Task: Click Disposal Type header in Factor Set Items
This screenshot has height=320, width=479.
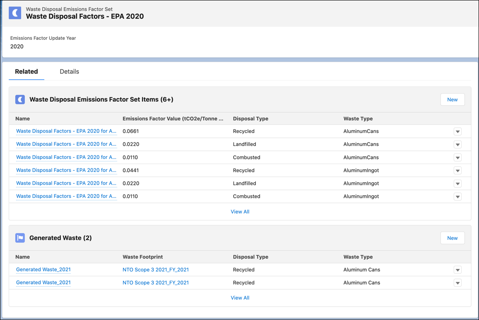Action: [251, 119]
